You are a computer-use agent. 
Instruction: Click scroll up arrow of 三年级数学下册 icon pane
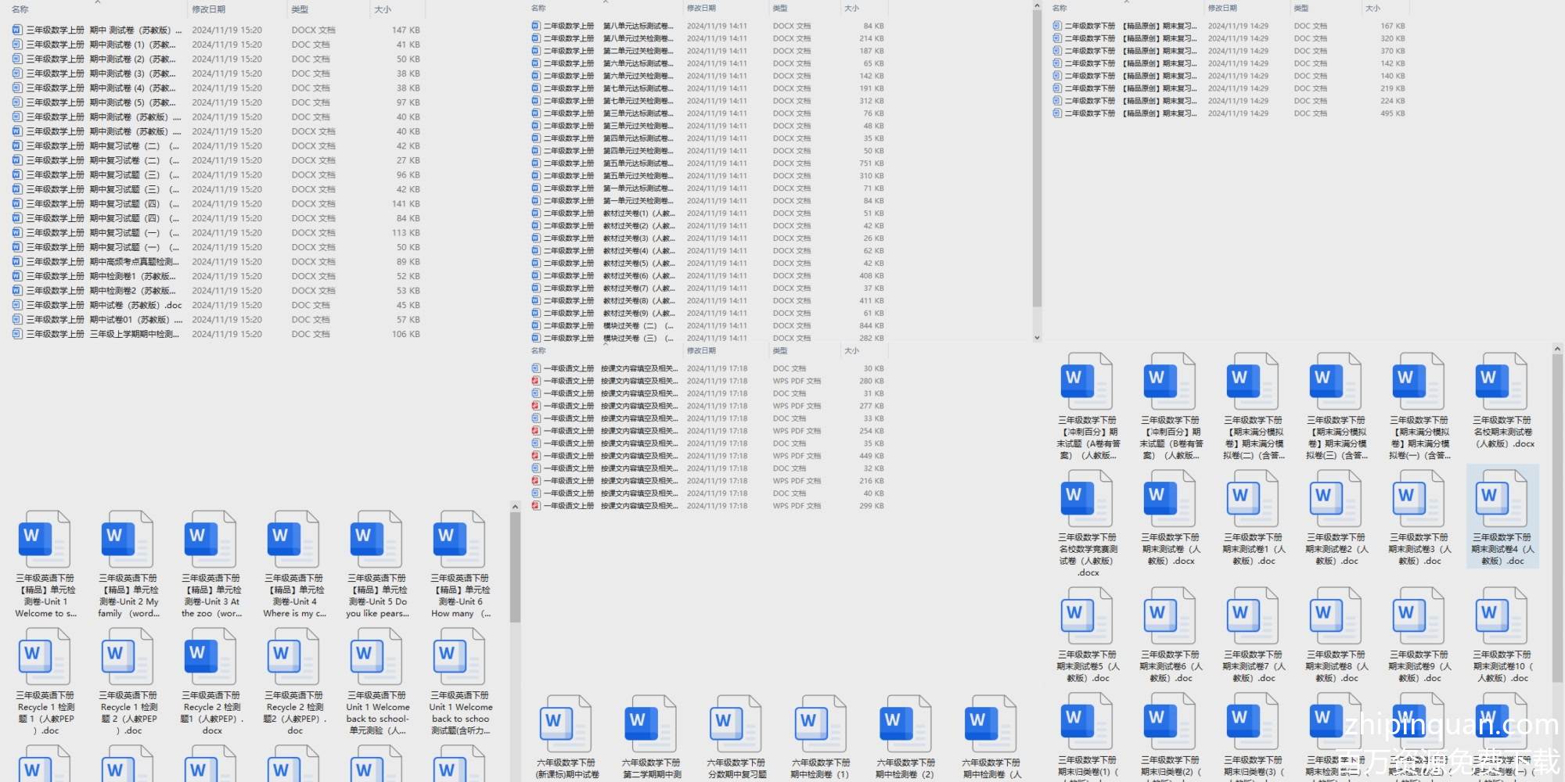click(x=1557, y=349)
